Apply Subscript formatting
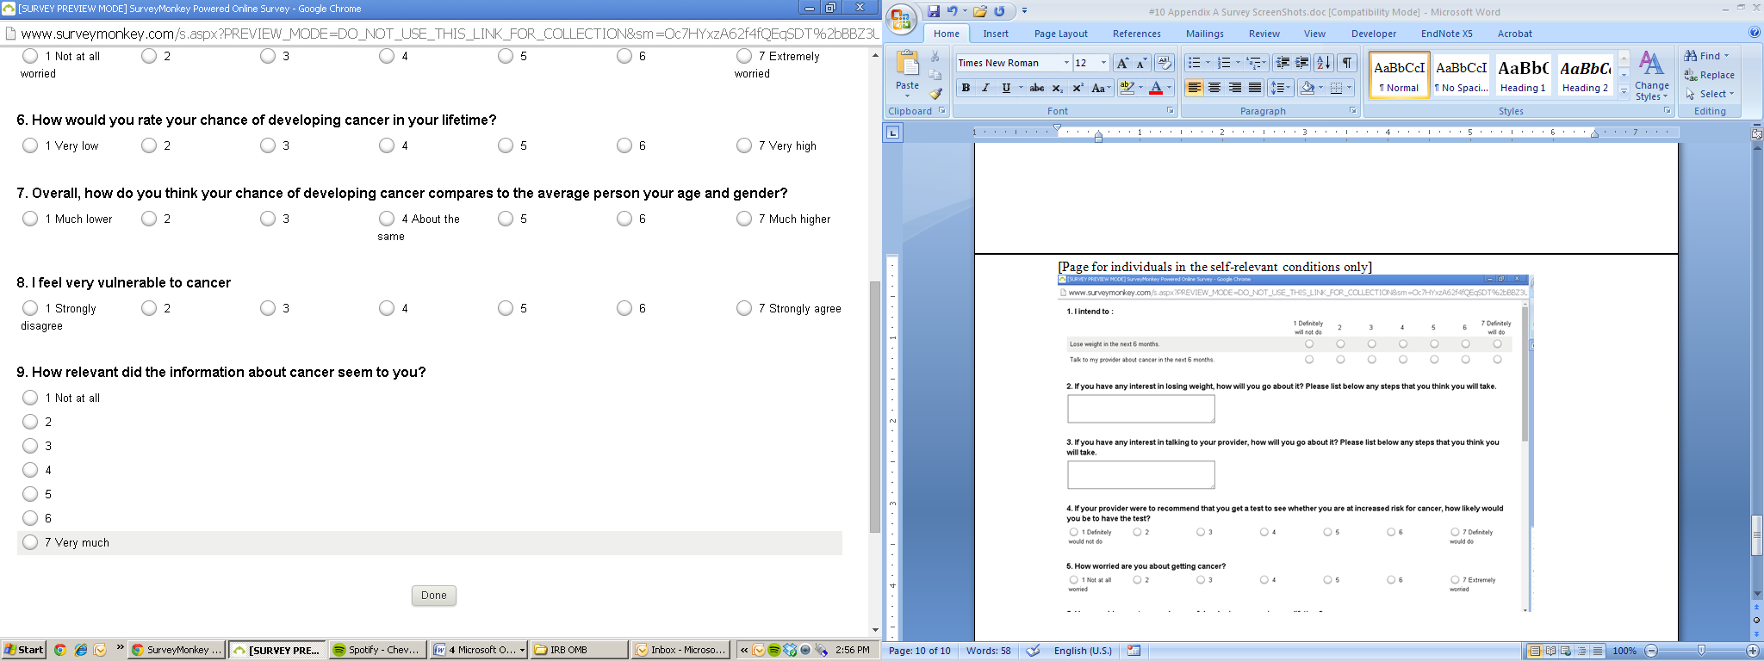1764x661 pixels. click(x=1058, y=88)
